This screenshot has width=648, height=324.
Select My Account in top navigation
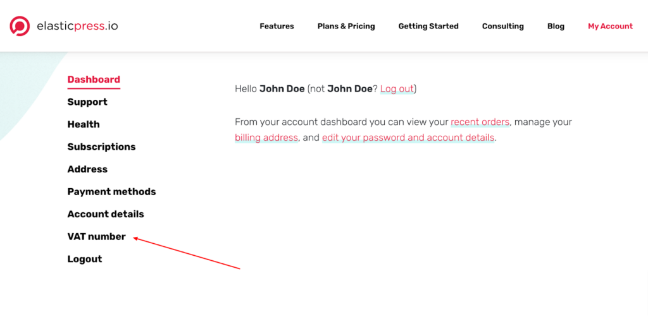click(610, 27)
